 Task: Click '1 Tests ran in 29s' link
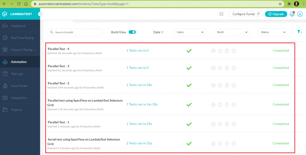139,124
